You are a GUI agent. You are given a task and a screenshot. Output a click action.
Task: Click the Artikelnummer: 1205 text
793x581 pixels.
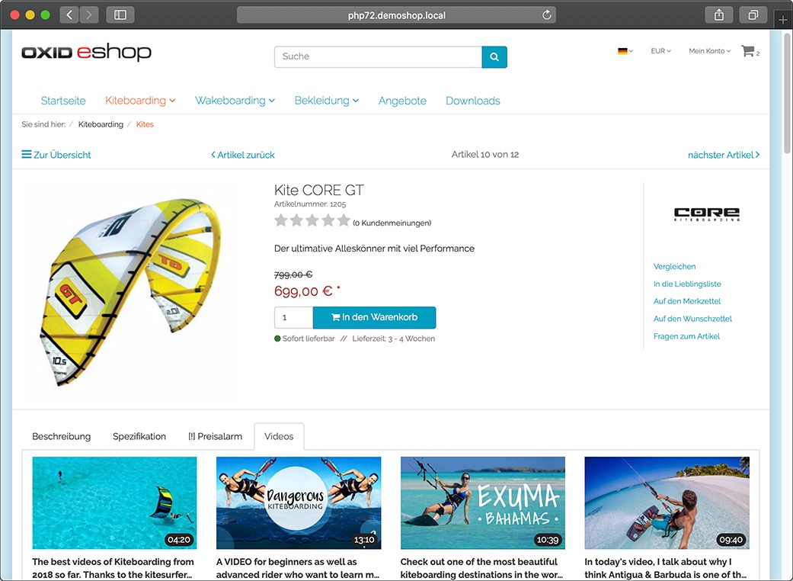pyautogui.click(x=310, y=204)
